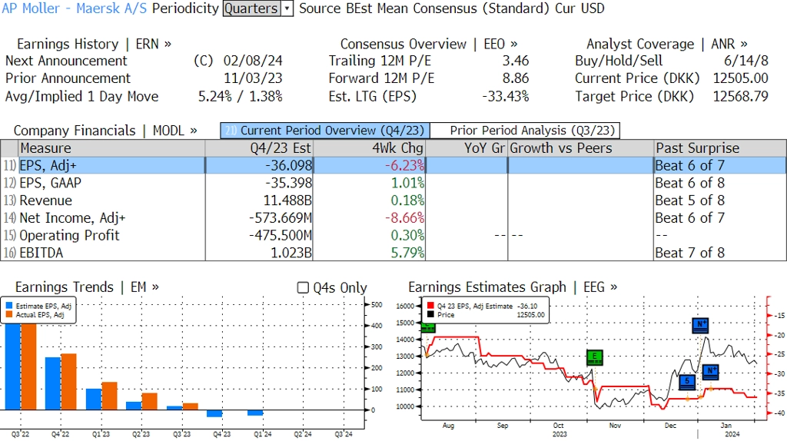Click the Target Price 12568.79 value
Viewport: 787px width, 441px height.
point(741,96)
